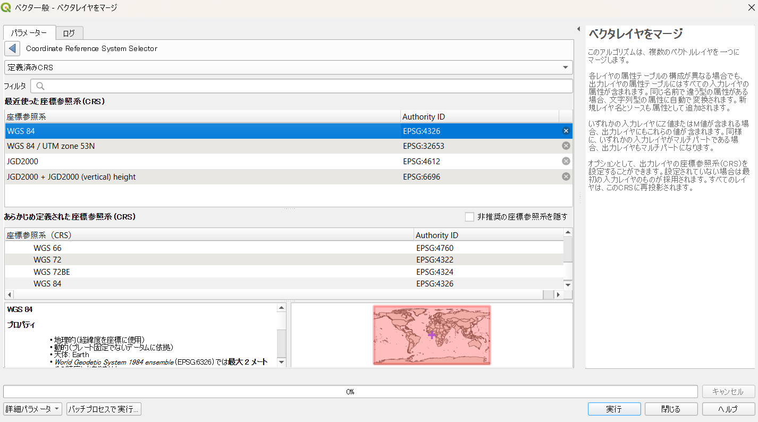Viewport: 758px width, 422px height.
Task: Select the JGD2000 row
Action: tap(289, 161)
